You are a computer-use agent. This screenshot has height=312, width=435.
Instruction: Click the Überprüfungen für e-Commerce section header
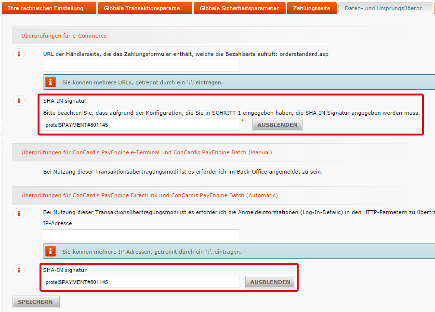click(x=64, y=36)
